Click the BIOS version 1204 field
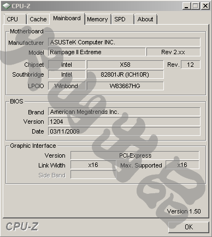The width and height of the screenshot is (212, 237). 124,122
